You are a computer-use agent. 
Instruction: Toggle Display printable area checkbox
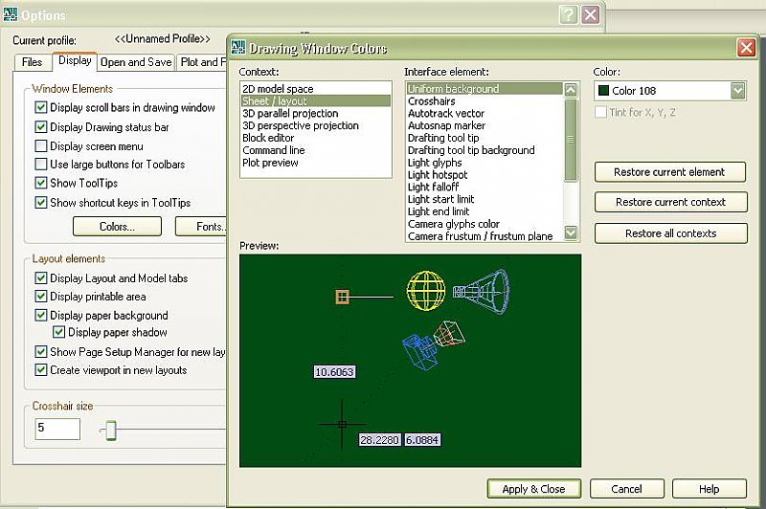point(41,297)
